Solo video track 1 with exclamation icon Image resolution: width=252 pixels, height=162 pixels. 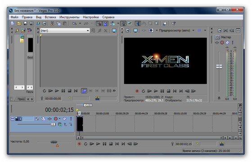[71, 118]
